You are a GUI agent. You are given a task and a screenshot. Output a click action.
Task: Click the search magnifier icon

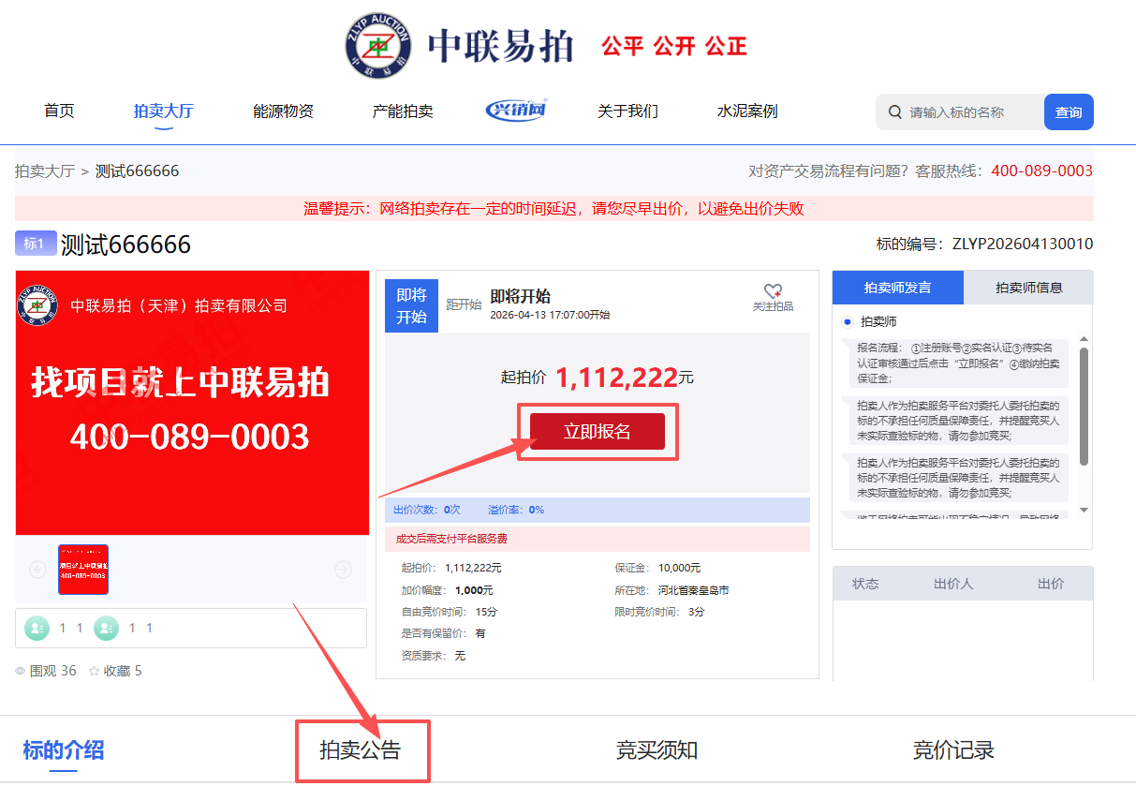[894, 112]
